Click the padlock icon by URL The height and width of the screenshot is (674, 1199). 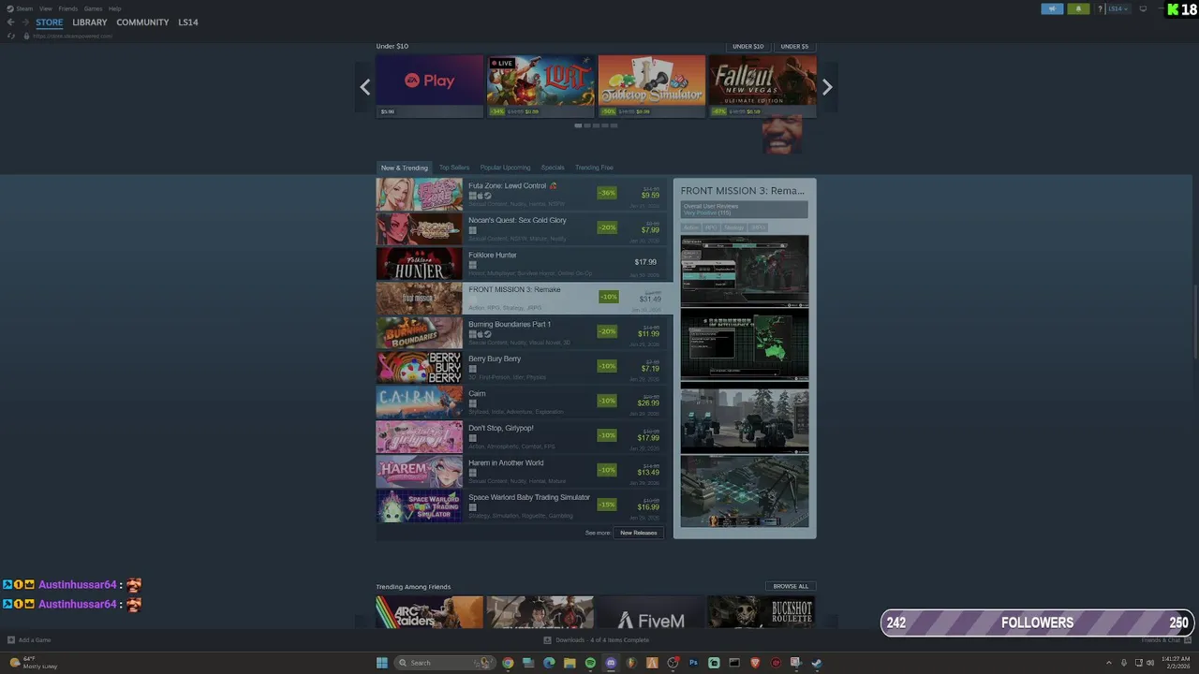point(26,36)
